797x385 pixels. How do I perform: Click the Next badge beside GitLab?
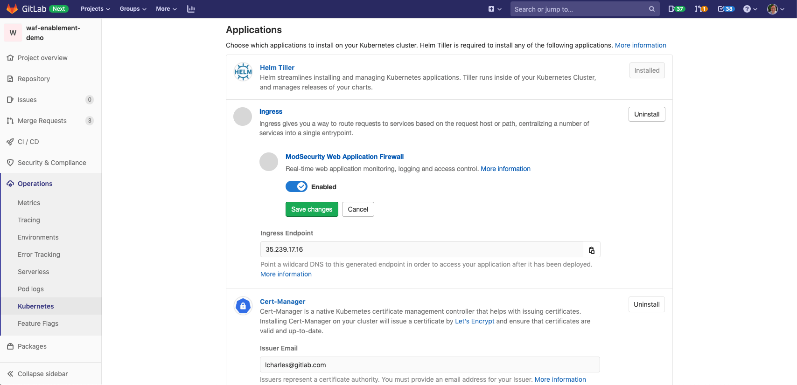[59, 9]
